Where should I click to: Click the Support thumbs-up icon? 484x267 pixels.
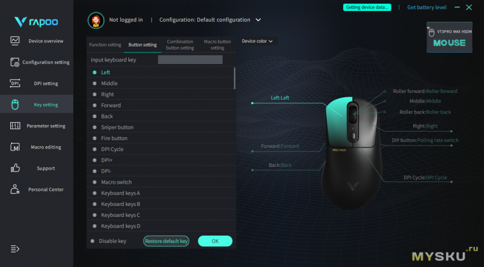point(15,168)
